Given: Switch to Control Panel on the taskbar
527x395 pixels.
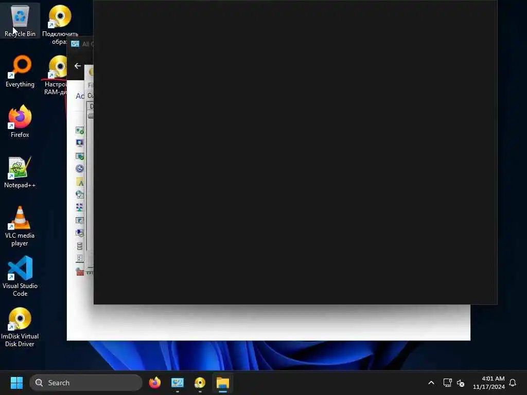Looking at the screenshot, I should (x=178, y=383).
